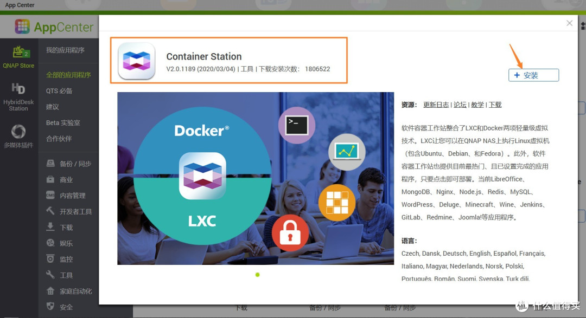Click 备份 / 同步 category icon
The width and height of the screenshot is (586, 318).
pyautogui.click(x=50, y=164)
